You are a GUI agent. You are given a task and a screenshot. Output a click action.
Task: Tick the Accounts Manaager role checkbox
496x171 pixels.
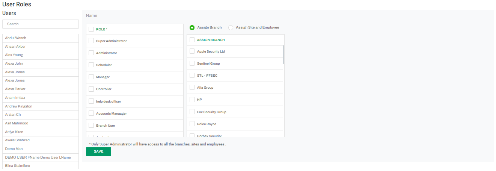click(x=91, y=113)
